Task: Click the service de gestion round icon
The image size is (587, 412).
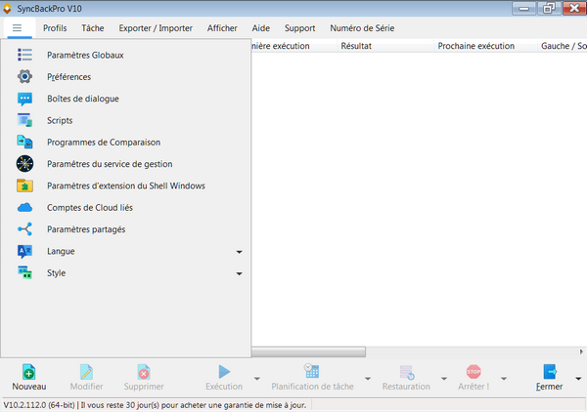Action: [24, 164]
